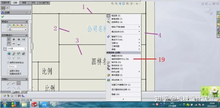Select top vertical alignment icon

[9, 44]
